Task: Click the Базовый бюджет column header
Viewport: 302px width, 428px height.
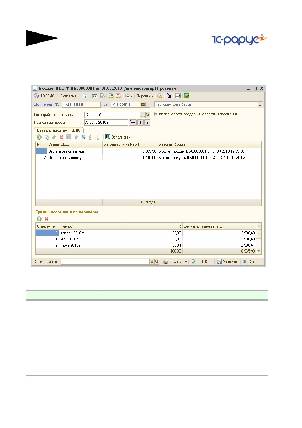Action: click(x=209, y=144)
